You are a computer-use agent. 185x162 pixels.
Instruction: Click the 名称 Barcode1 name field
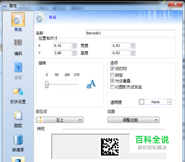click(130, 33)
